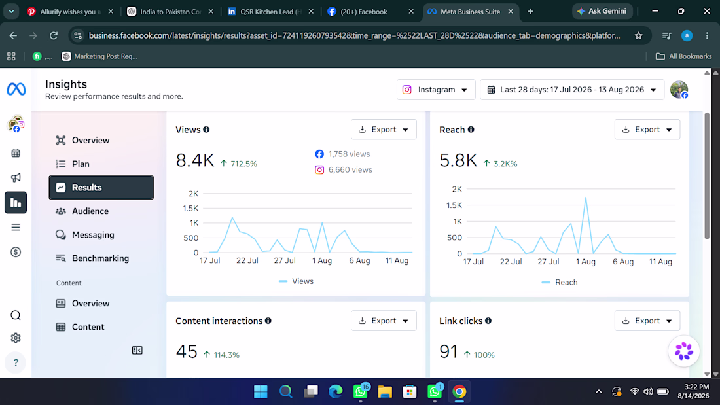Image resolution: width=720 pixels, height=405 pixels.
Task: Open the Marketing Post Req bookmark
Action: pos(99,56)
